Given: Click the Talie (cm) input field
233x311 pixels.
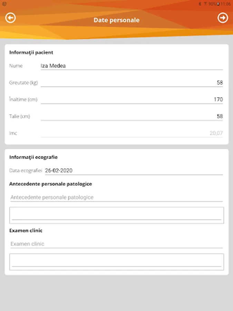Looking at the screenshot, I should 131,116.
